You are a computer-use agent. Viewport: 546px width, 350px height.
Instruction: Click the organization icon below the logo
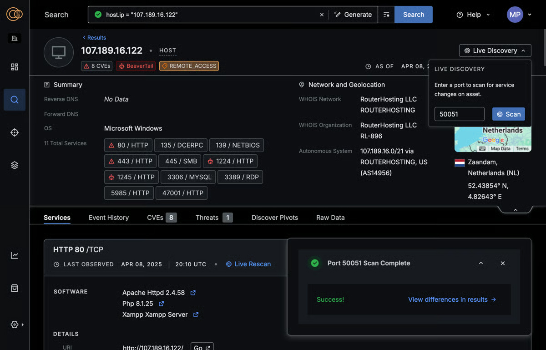coord(14,38)
